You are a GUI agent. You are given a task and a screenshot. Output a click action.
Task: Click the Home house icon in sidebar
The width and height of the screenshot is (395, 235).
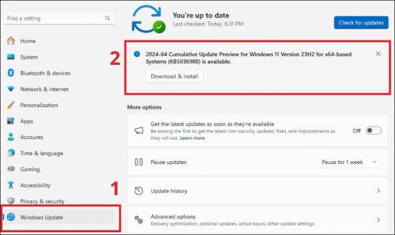[11, 41]
